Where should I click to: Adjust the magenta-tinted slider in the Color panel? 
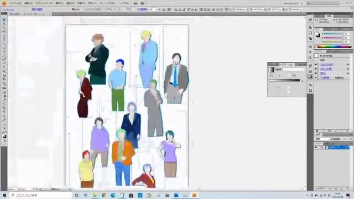(x=333, y=38)
